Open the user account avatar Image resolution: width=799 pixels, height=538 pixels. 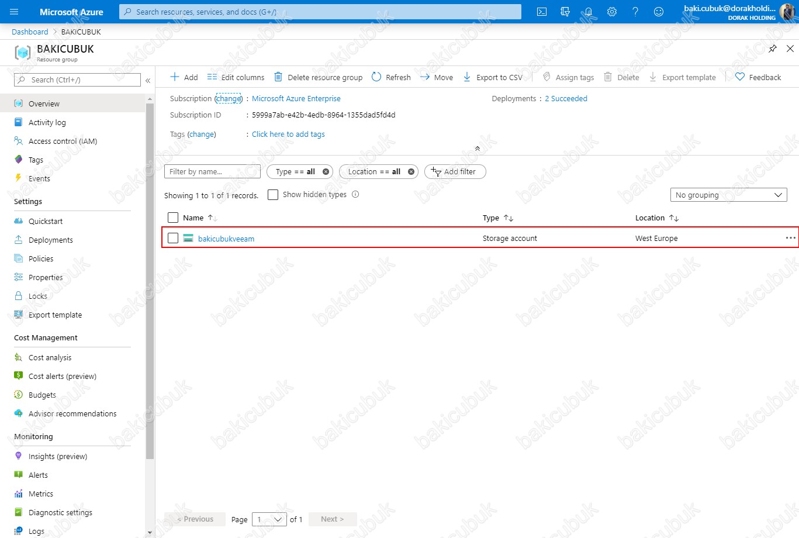[788, 12]
